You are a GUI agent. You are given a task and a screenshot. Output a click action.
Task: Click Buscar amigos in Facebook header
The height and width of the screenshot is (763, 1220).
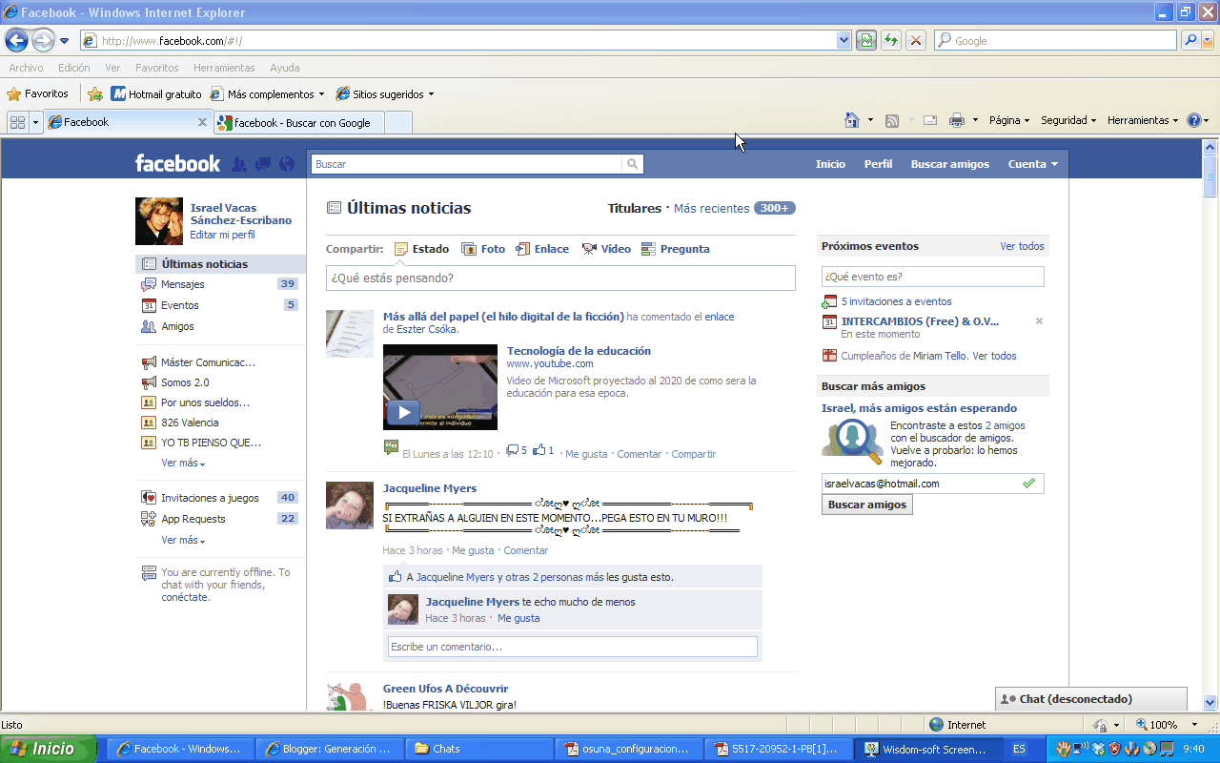949,164
